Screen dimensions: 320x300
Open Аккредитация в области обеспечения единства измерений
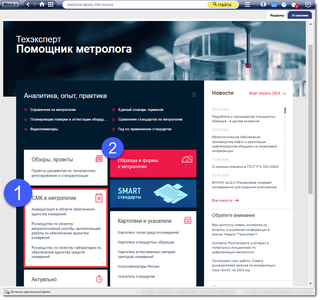tap(63, 211)
